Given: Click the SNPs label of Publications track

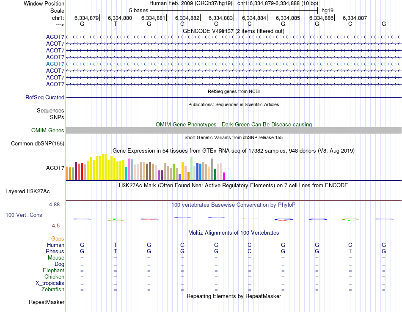Looking at the screenshot, I should (57, 118).
